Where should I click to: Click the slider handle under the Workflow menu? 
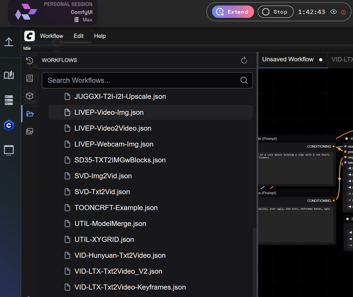click(56, 42)
